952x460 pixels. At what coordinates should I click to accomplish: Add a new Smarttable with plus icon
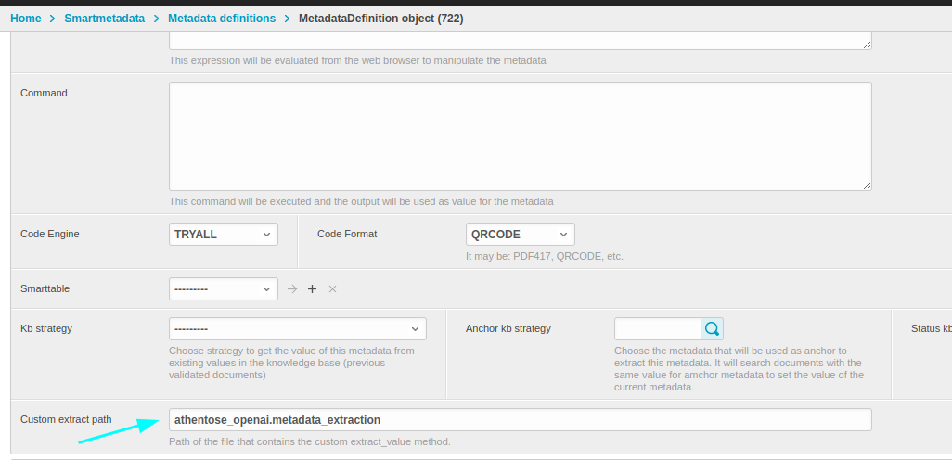point(312,289)
